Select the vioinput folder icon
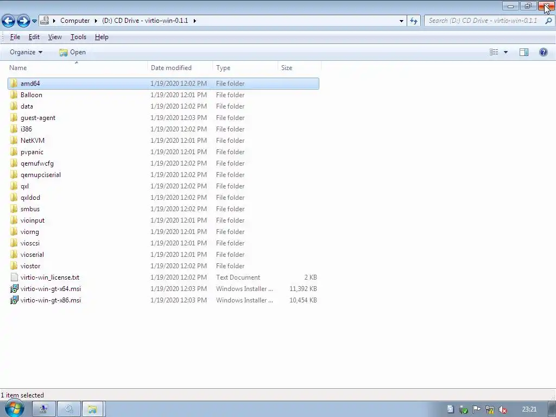The width and height of the screenshot is (556, 417). pyautogui.click(x=14, y=220)
